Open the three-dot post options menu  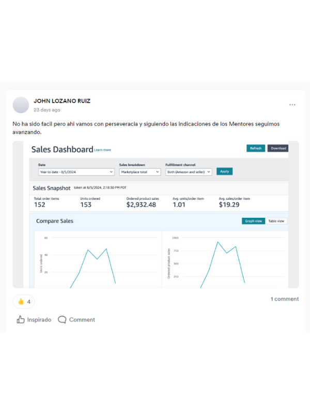click(x=292, y=105)
